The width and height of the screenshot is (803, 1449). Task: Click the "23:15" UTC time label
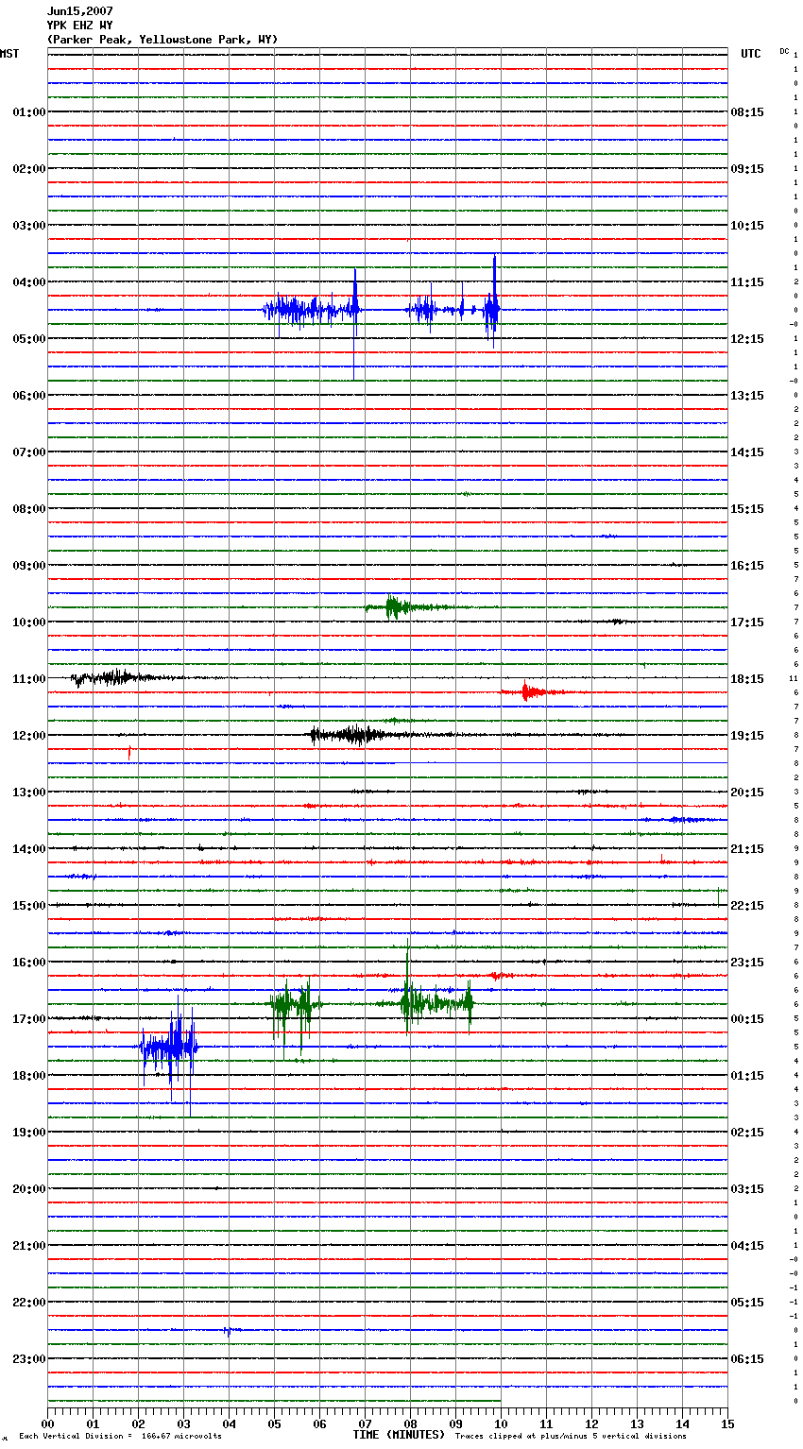(x=747, y=963)
